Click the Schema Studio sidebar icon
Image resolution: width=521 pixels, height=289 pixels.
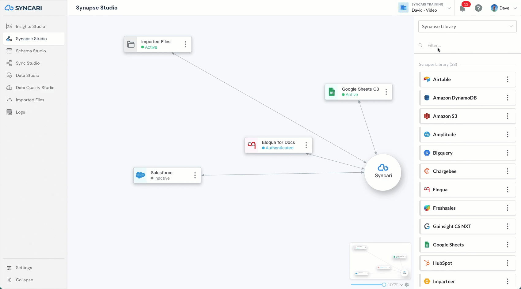[9, 51]
